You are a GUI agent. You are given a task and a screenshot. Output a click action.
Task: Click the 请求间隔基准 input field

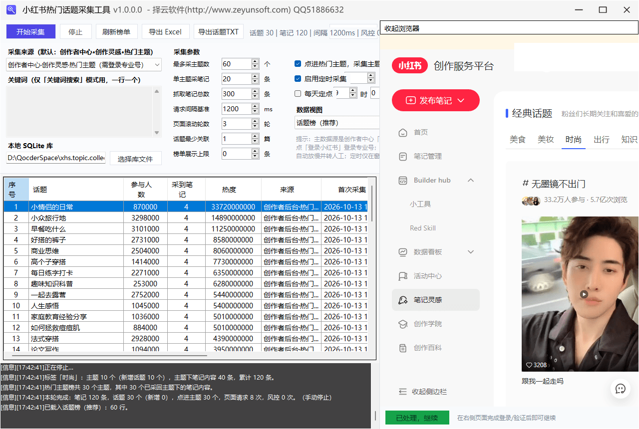point(236,109)
